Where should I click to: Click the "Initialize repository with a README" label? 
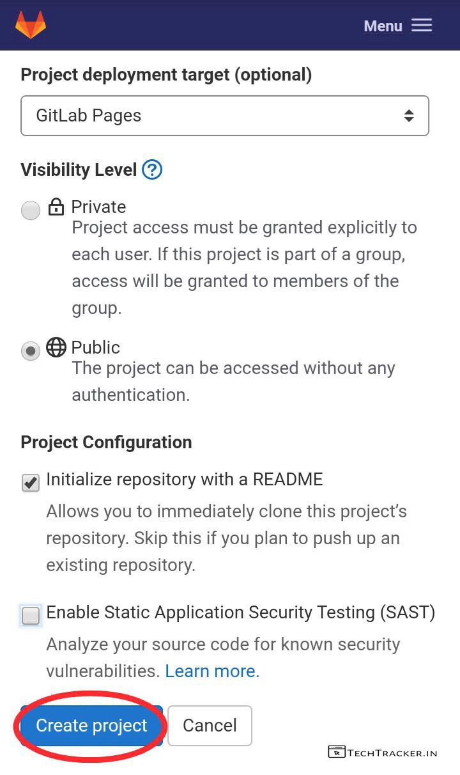(185, 480)
